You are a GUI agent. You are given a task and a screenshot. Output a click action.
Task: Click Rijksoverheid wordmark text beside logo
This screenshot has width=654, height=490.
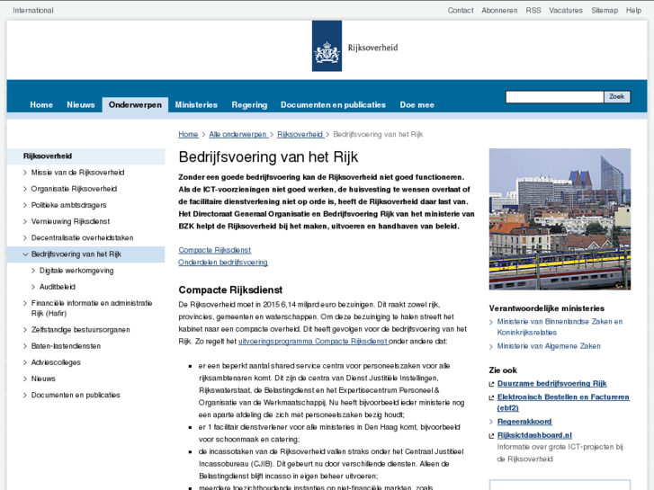click(x=373, y=48)
